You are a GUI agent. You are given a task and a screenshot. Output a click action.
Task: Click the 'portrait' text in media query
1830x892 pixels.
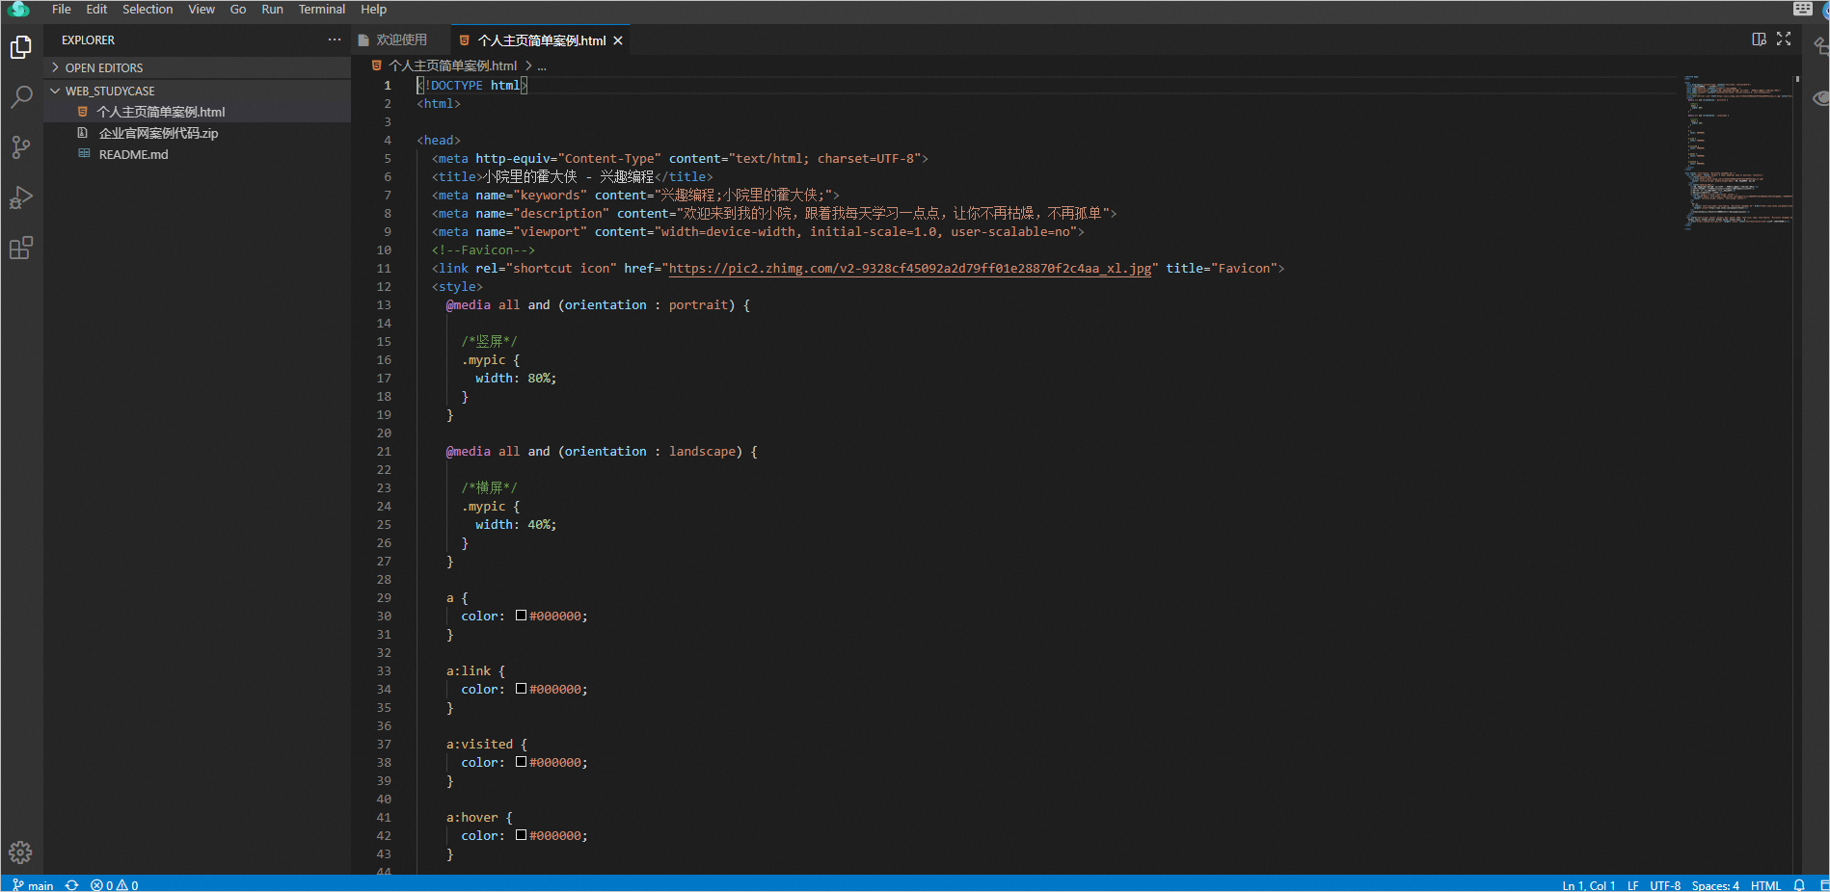[x=698, y=305]
